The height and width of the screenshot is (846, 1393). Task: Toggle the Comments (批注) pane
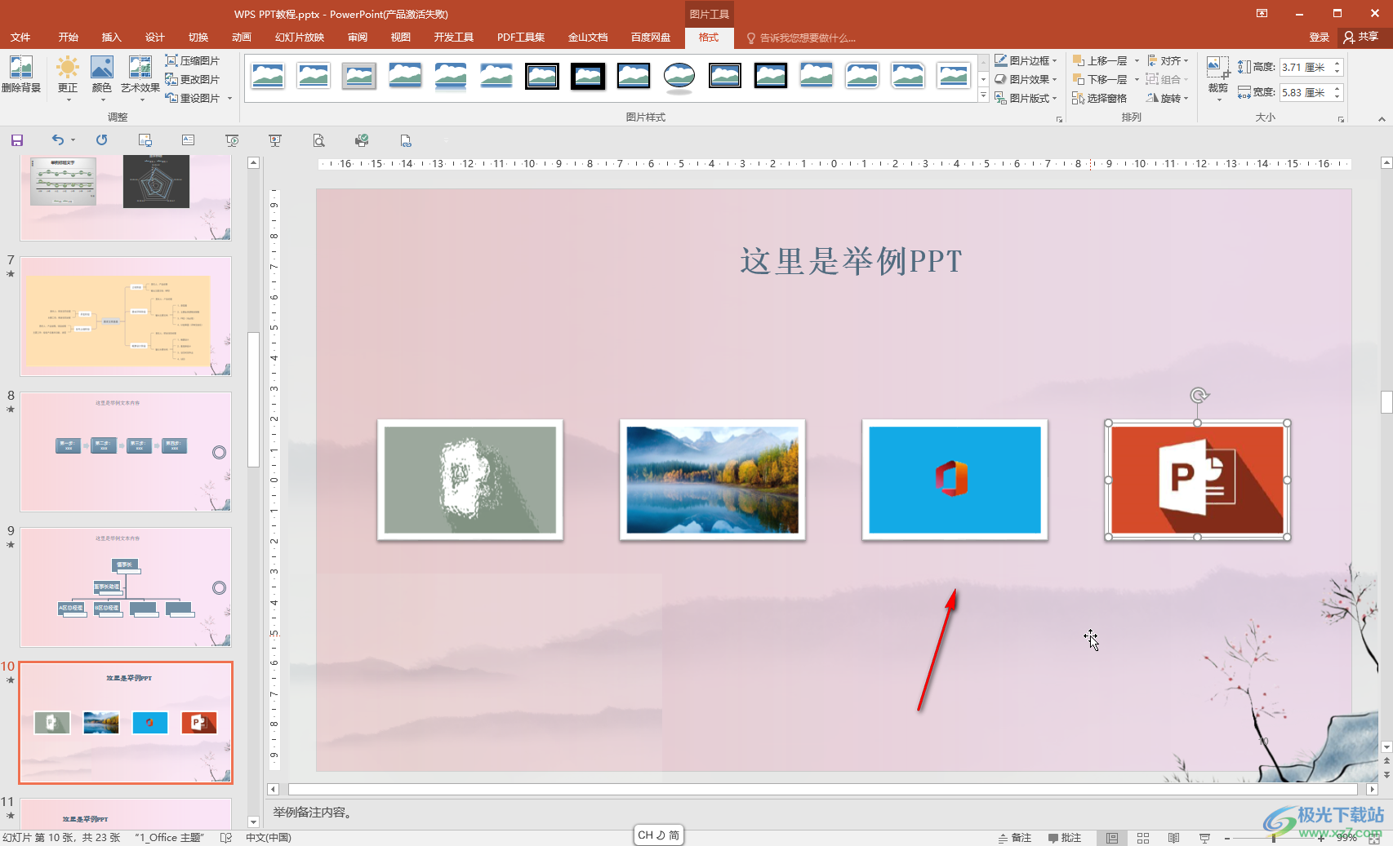pyautogui.click(x=1065, y=838)
